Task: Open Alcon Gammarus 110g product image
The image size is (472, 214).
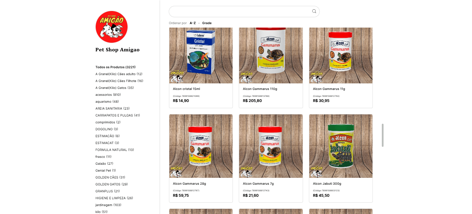Action: [x=271, y=55]
